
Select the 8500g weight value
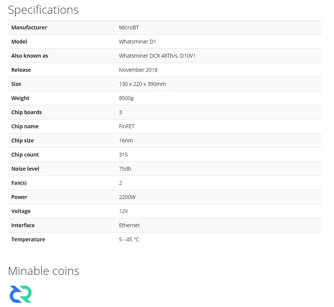pos(126,98)
